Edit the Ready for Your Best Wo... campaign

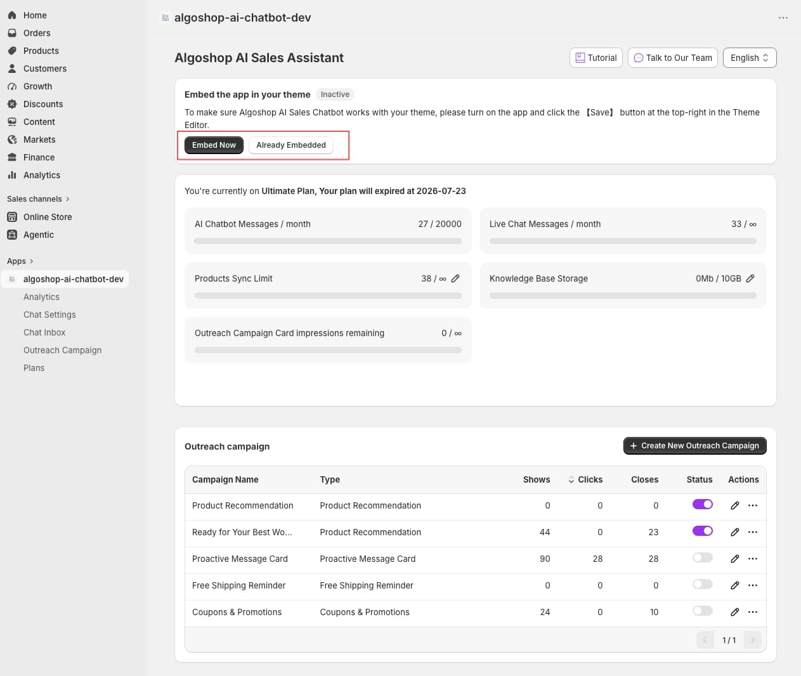coord(735,532)
